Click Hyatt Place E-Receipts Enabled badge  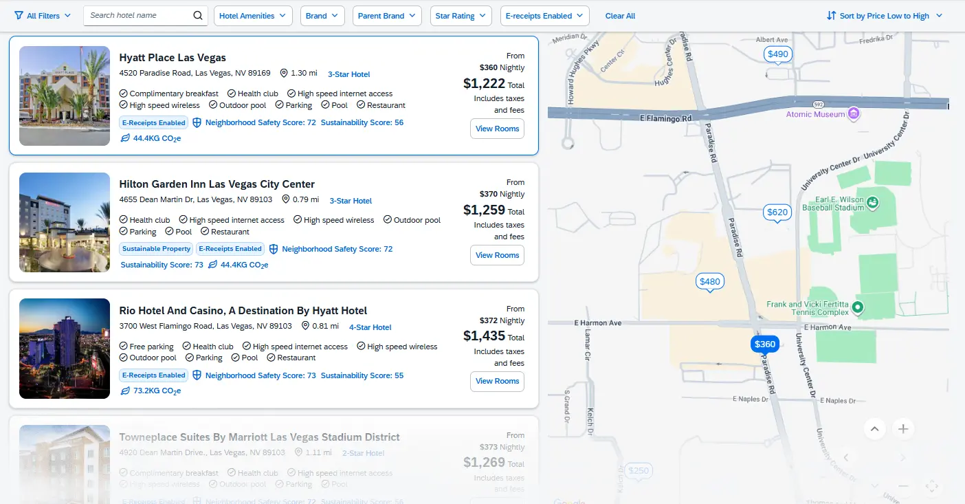point(153,122)
